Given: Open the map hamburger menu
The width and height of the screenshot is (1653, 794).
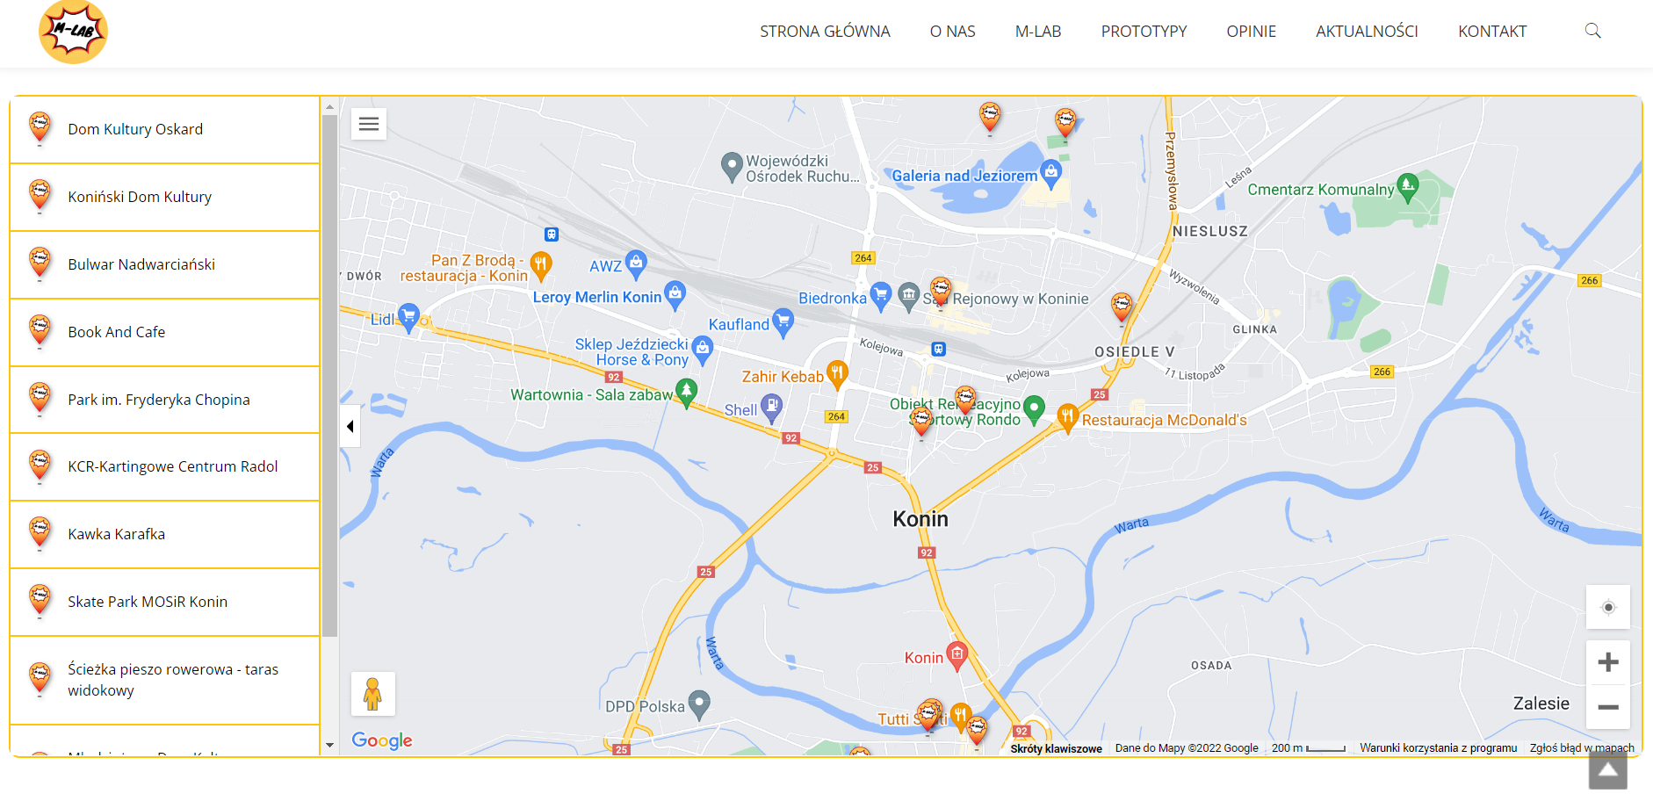Looking at the screenshot, I should [369, 124].
